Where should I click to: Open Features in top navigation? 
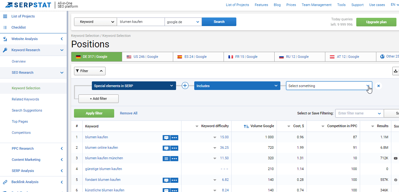[x=262, y=5]
